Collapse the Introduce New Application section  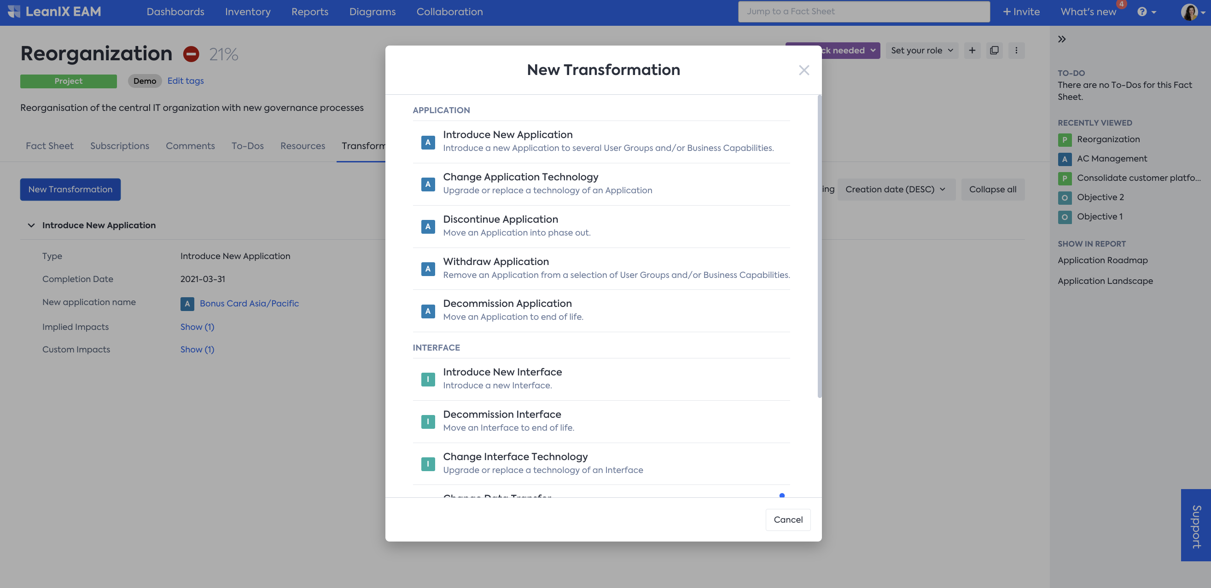[x=31, y=225]
